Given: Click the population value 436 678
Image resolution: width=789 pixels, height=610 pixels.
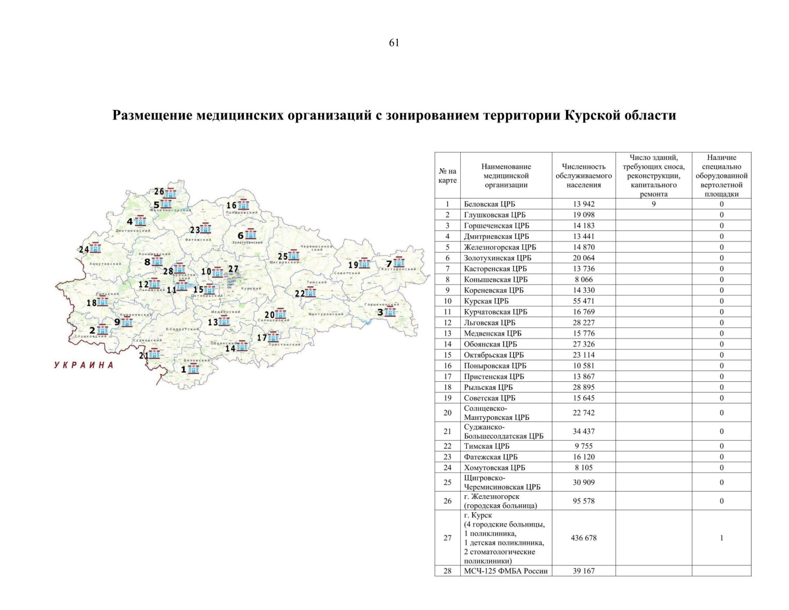Looking at the screenshot, I should point(583,537).
